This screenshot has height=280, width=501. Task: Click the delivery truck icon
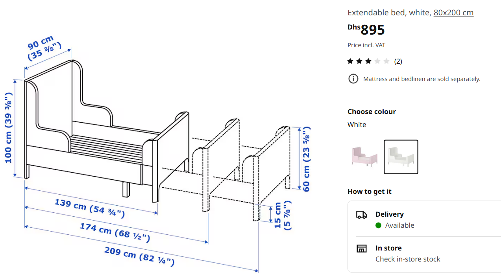pyautogui.click(x=361, y=215)
